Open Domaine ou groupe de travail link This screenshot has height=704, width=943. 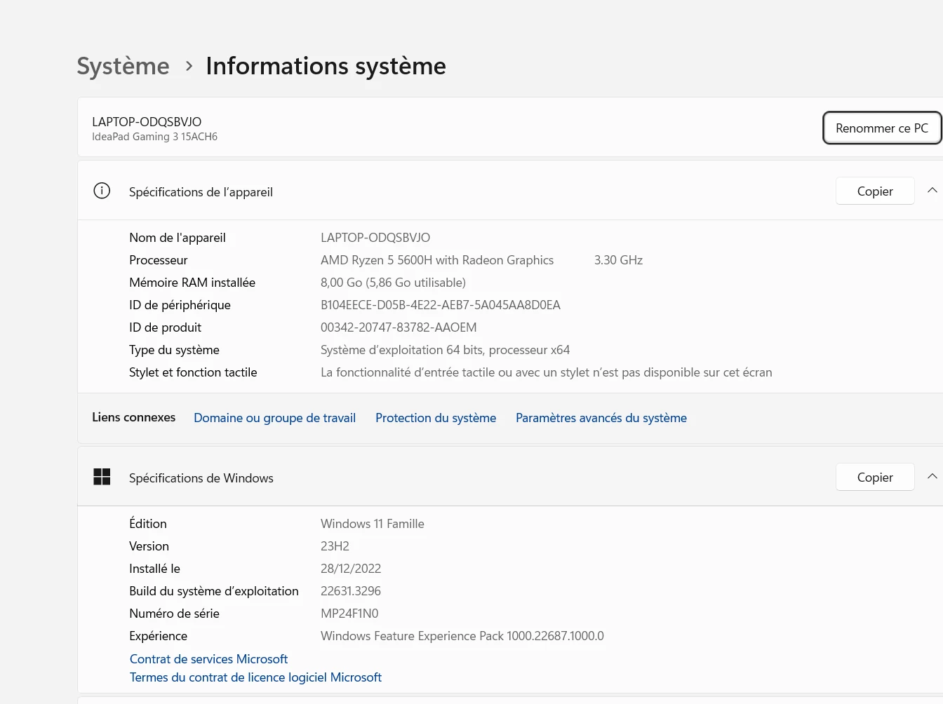tap(274, 418)
